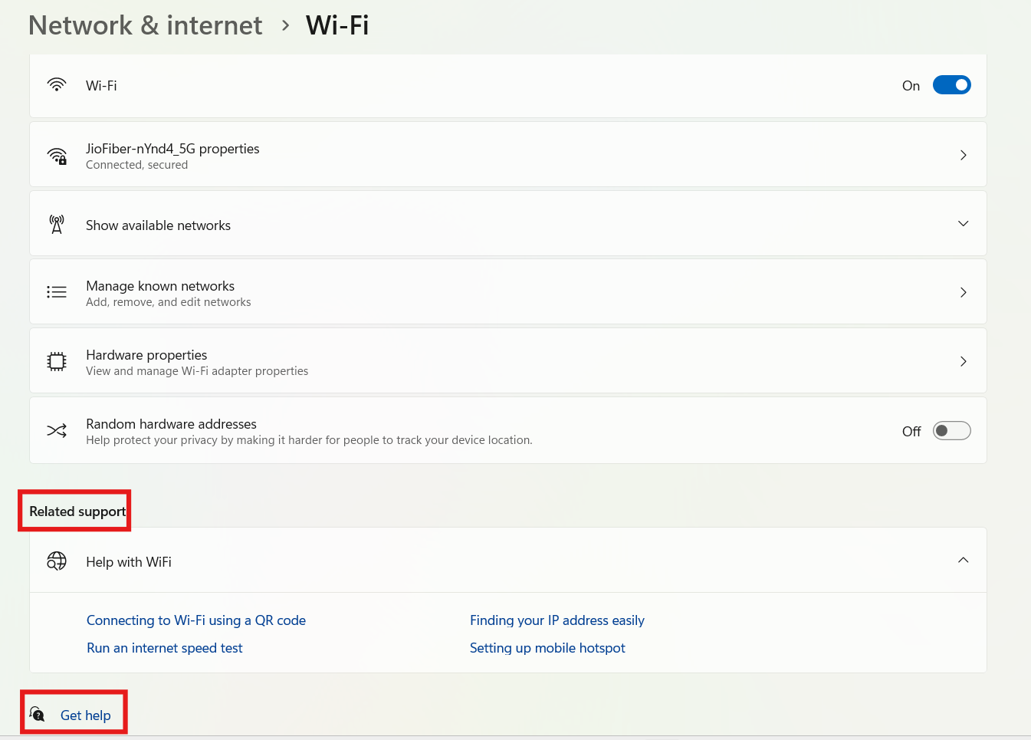Click the Get help question mark icon
Image resolution: width=1031 pixels, height=740 pixels.
click(x=38, y=714)
